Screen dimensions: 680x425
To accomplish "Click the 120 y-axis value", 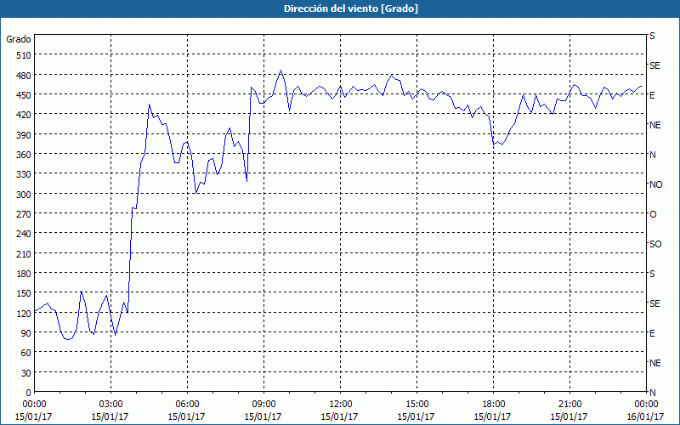I will 24,313.
